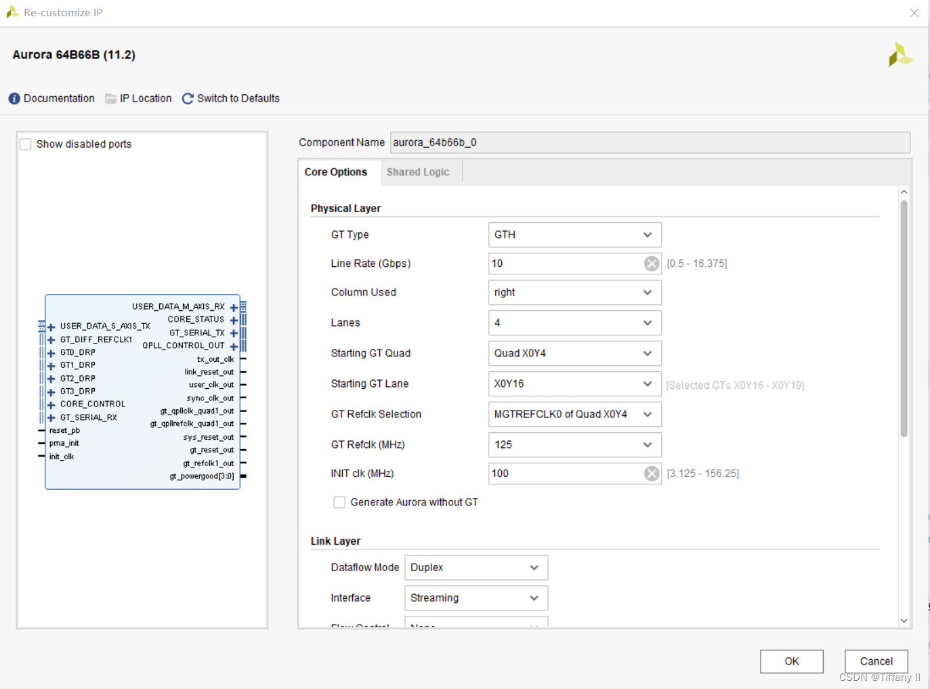Image resolution: width=930 pixels, height=689 pixels.
Task: Enable Show disabled ports checkbox
Action: pos(26,144)
